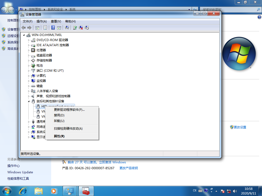The width and height of the screenshot is (262, 196).
Task: Select the WIN-DOJH9MLTMIL root tree node
Action: pos(47,35)
